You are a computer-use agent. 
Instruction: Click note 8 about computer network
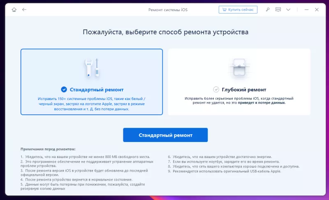click(x=234, y=166)
